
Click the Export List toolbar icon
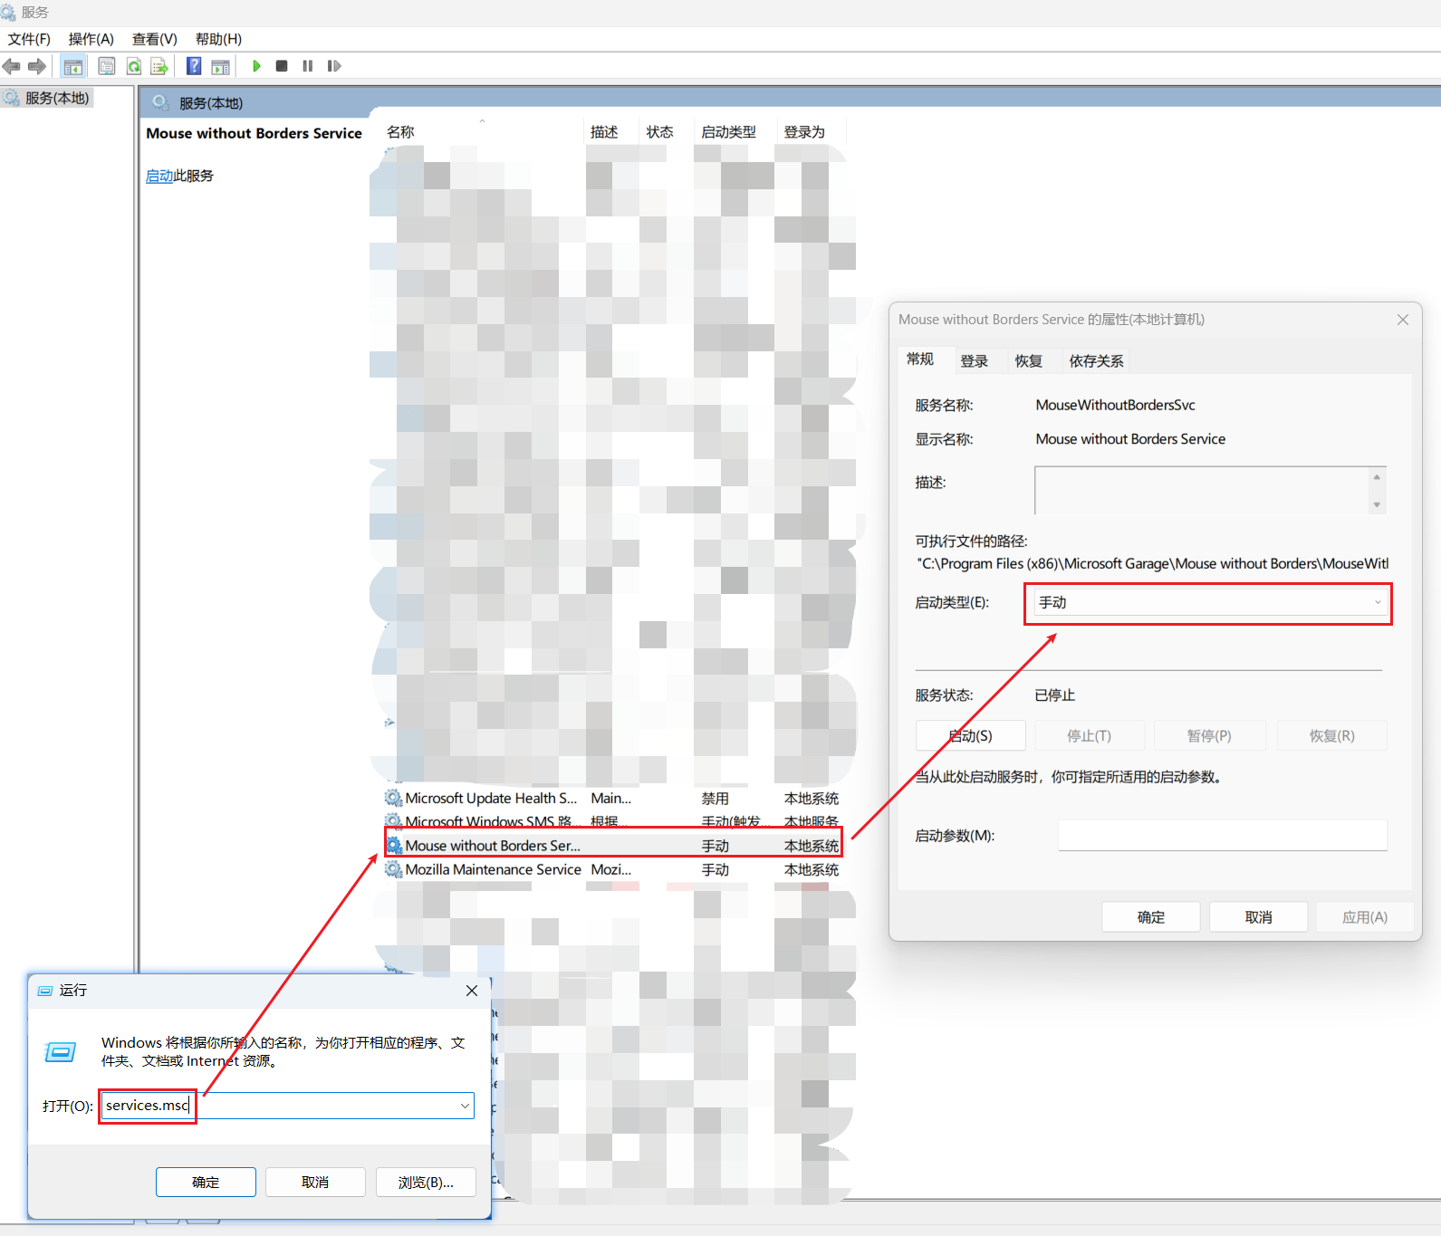click(x=159, y=66)
